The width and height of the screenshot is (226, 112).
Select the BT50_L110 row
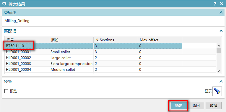pyautogui.click(x=93, y=46)
